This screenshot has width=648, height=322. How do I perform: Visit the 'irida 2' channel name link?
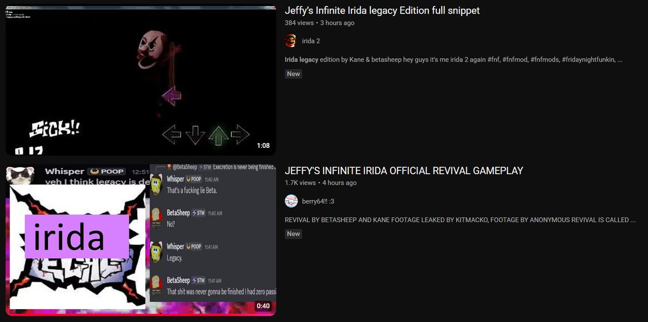311,41
